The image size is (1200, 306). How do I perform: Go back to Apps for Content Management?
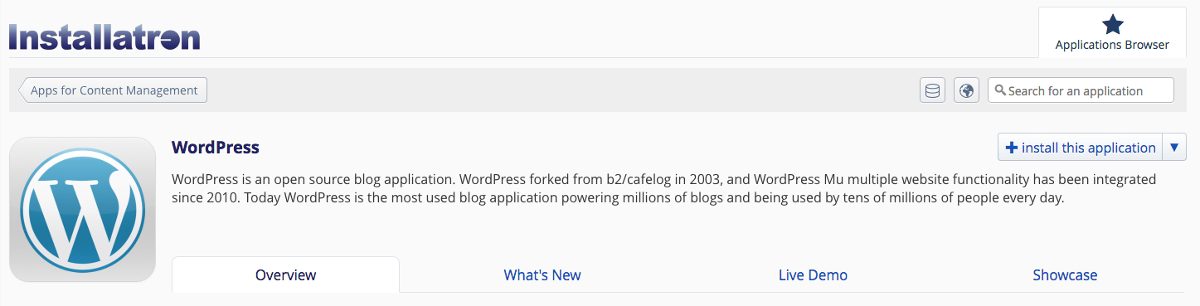114,90
